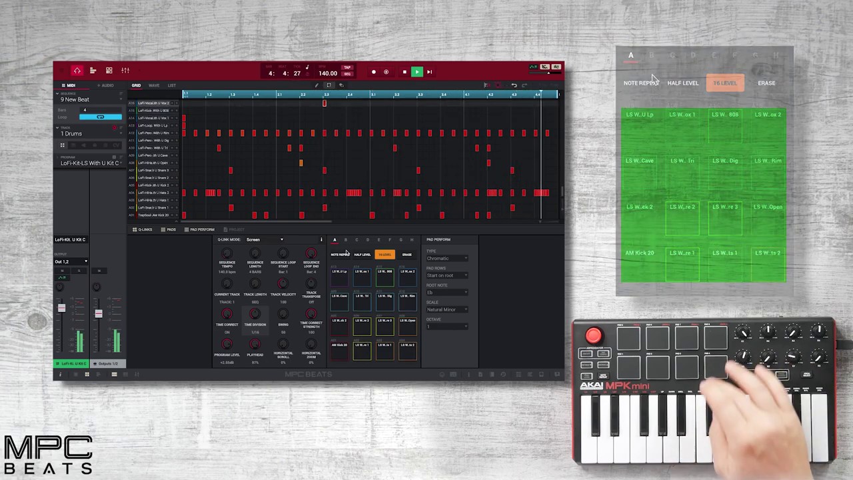Mute the LoFi-Kit channel strip
The image size is (853, 480).
[63, 271]
